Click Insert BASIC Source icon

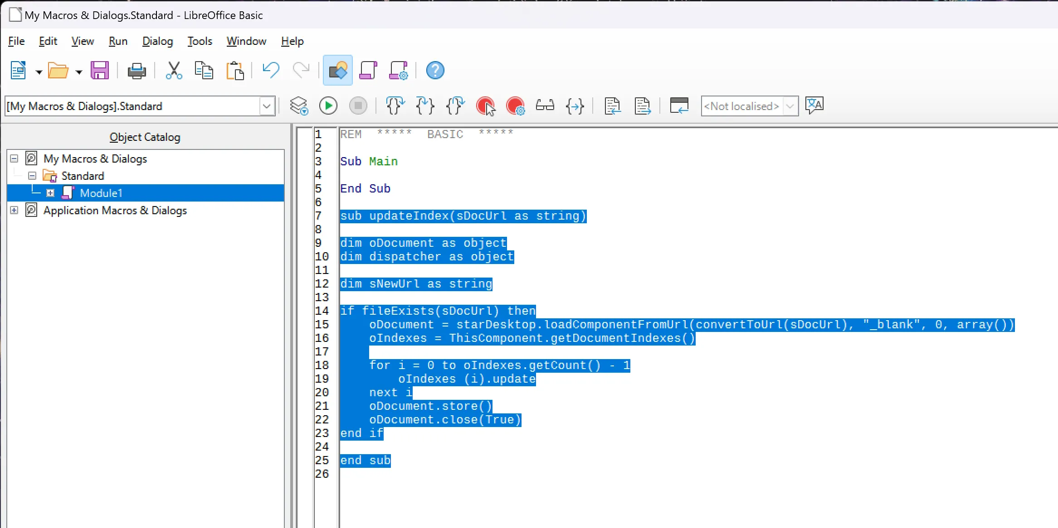[612, 106]
